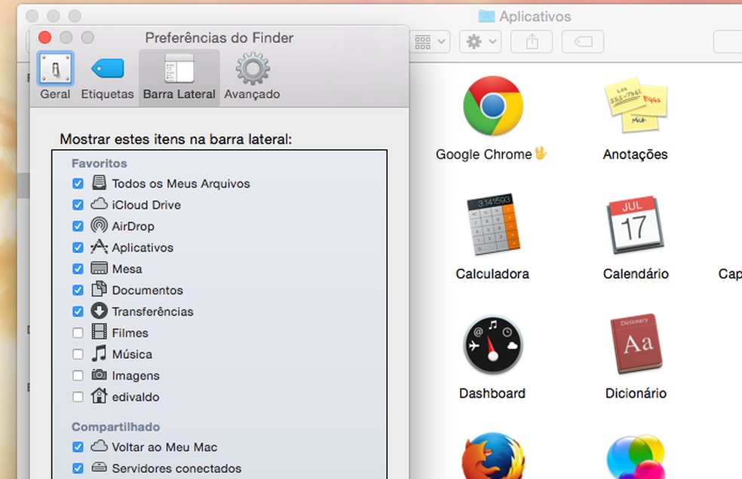This screenshot has height=479, width=742.
Task: Click the Game Center colored bubbles icon
Action: [636, 457]
